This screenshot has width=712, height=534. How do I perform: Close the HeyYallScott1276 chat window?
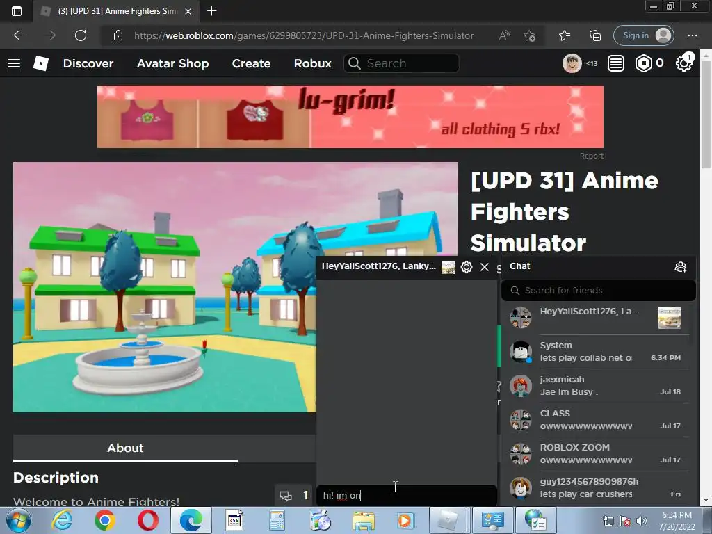485,267
